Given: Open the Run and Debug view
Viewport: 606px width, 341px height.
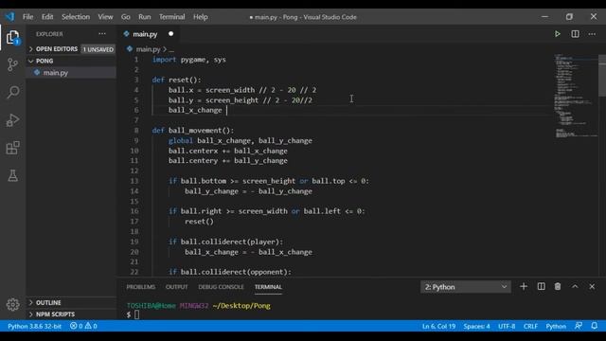Looking at the screenshot, I should tap(12, 120).
